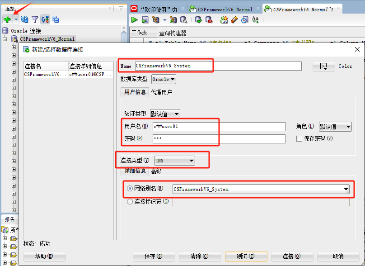Run Statement with the green play icon
Viewport: 365px width, 266px height.
pyautogui.click(x=135, y=20)
